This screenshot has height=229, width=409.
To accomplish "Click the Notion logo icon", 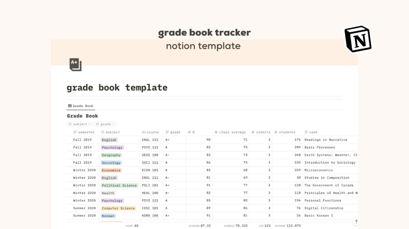I will point(358,39).
